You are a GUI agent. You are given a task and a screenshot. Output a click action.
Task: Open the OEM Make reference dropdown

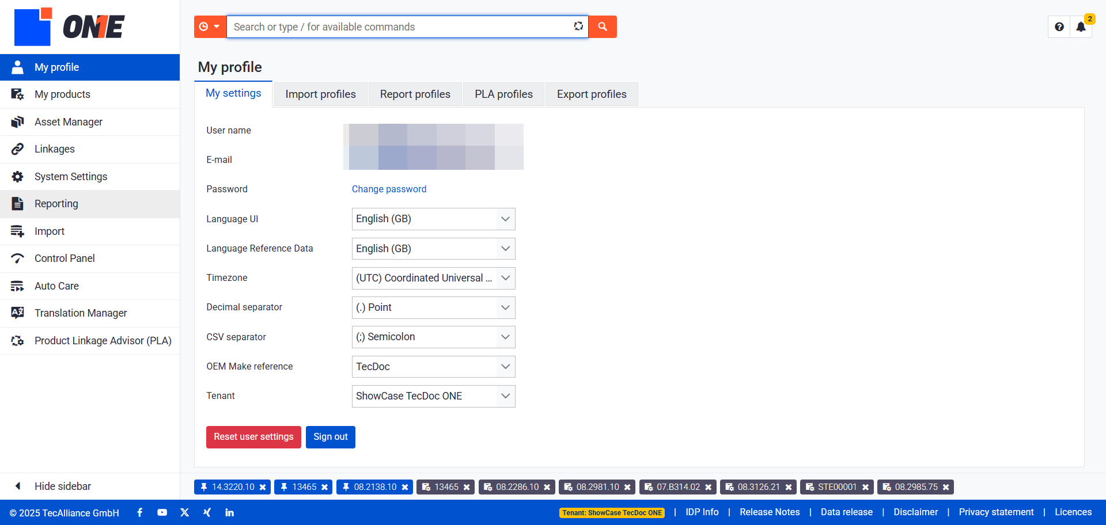(434, 367)
